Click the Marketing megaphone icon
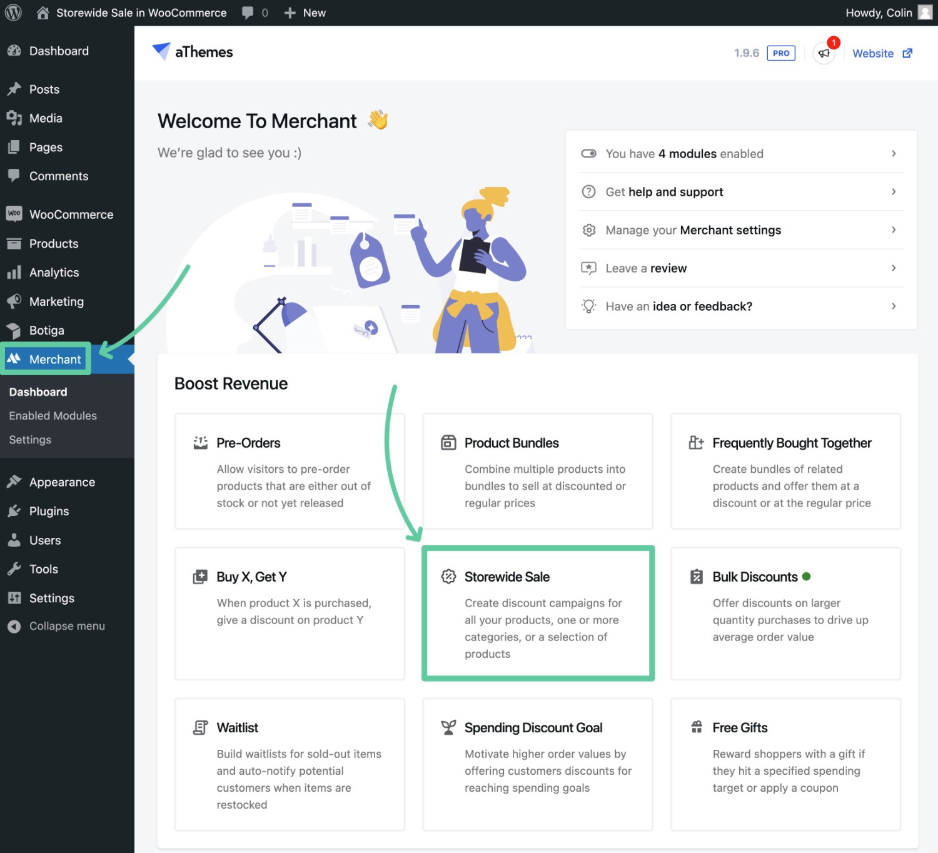 [x=14, y=301]
